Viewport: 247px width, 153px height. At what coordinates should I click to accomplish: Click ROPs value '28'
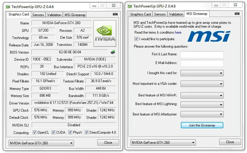[x=42, y=66]
